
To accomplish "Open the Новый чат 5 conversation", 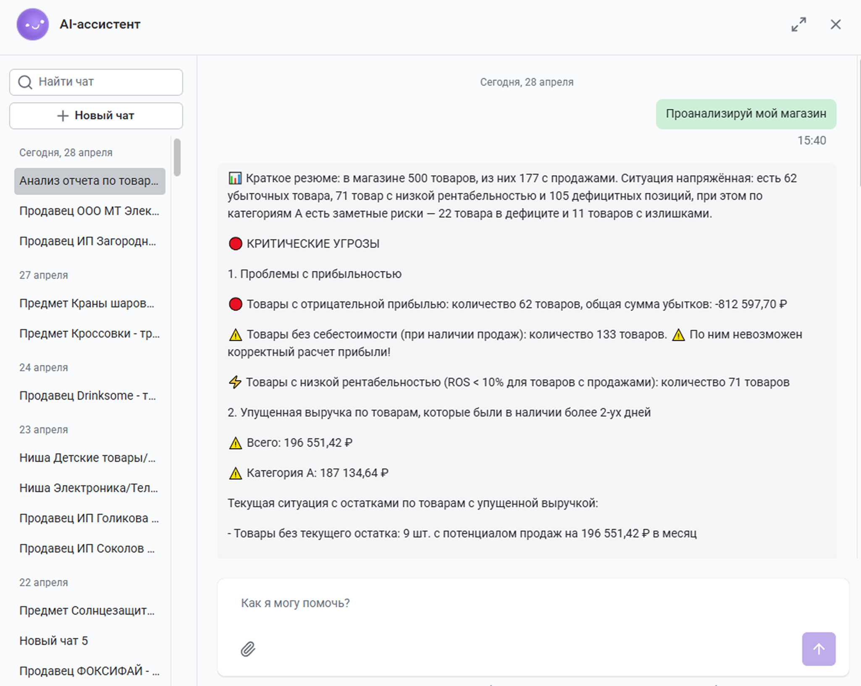I will point(54,641).
